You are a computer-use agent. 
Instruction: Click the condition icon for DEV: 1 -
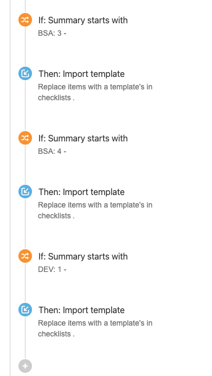coord(25,256)
